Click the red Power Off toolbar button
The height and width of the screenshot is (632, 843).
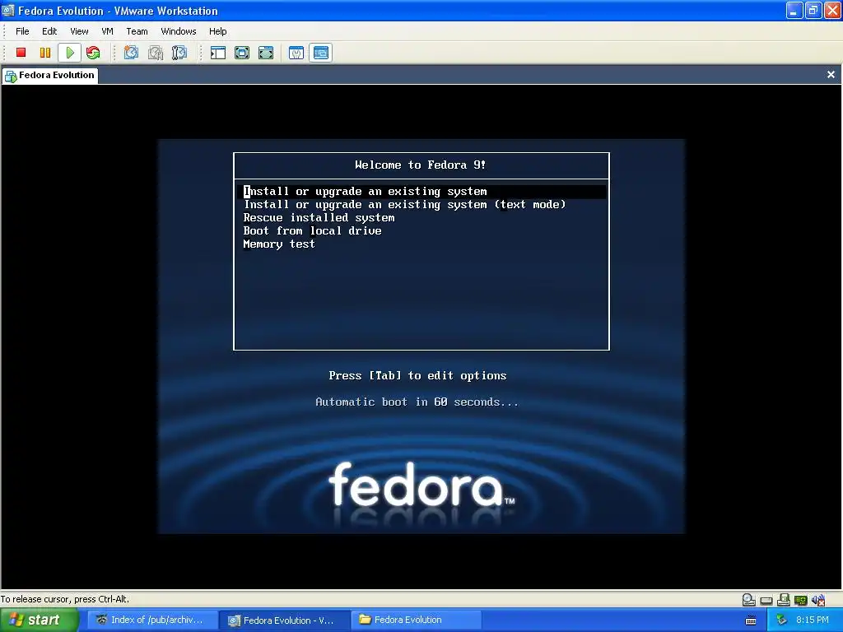[x=21, y=53]
